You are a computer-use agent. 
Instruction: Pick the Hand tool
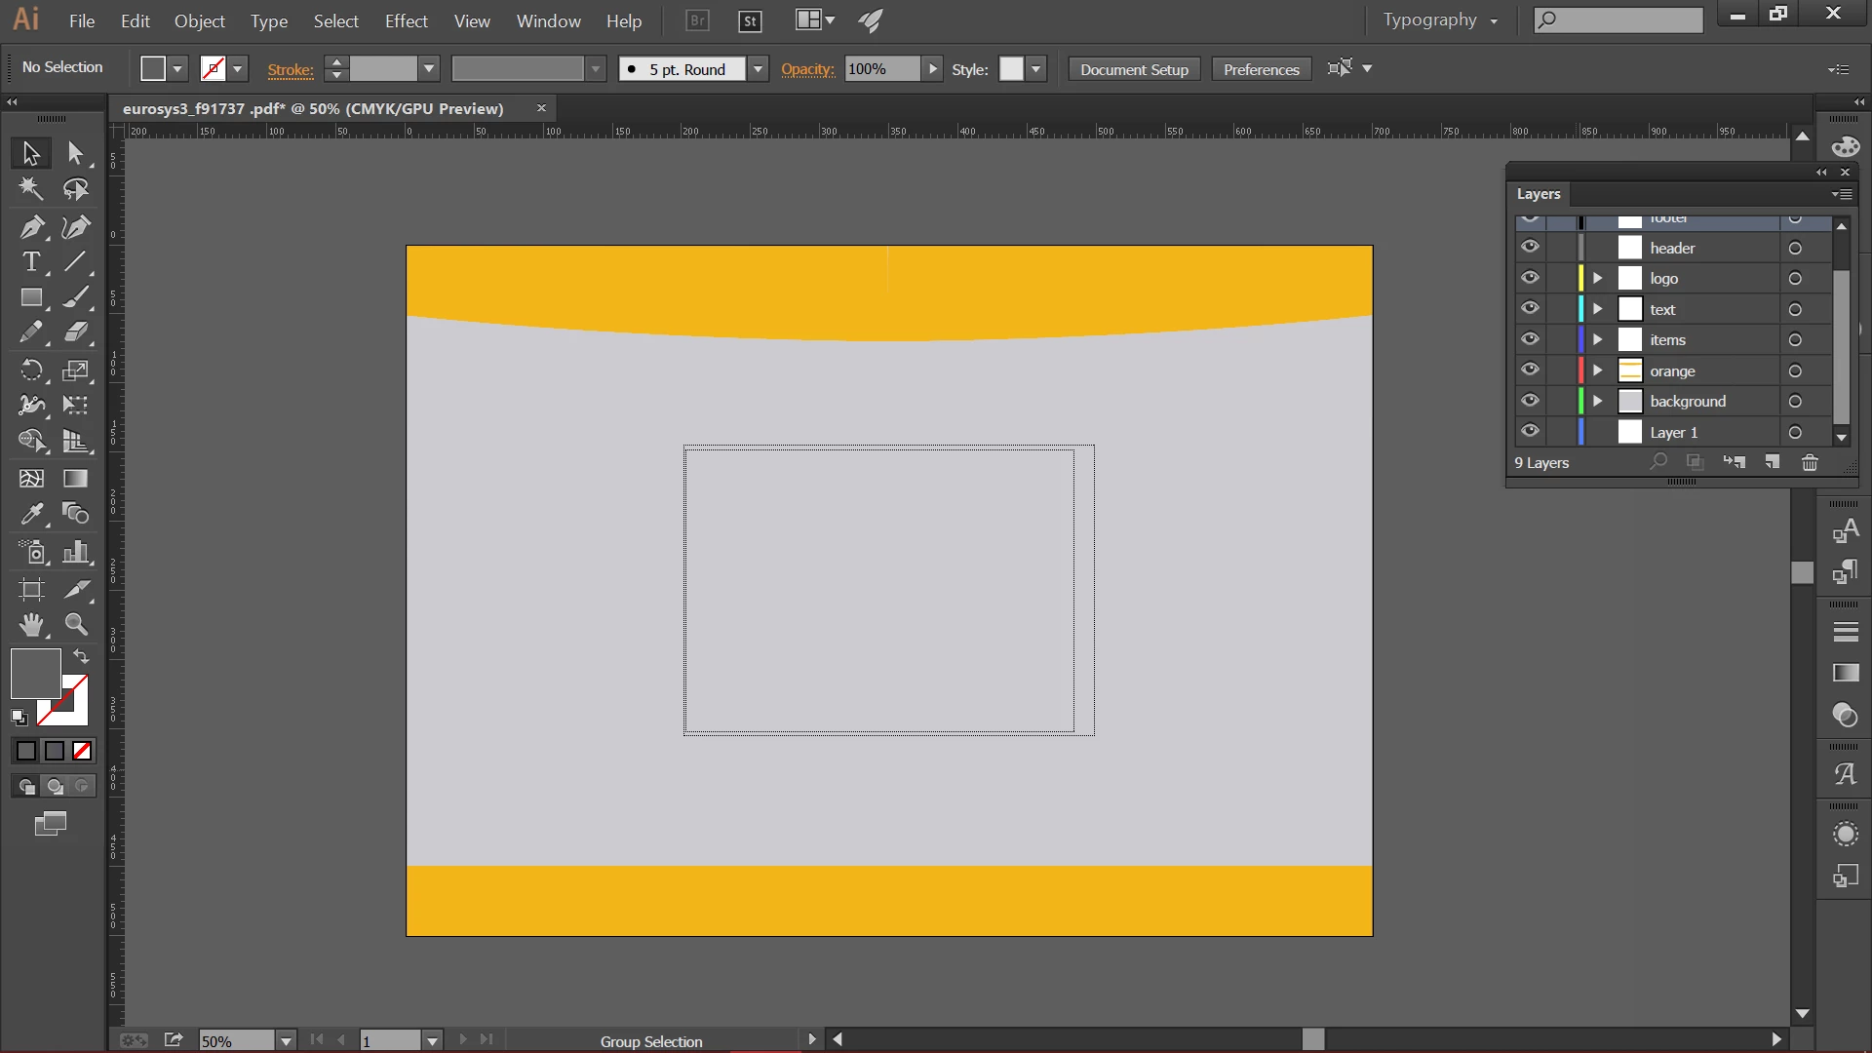point(31,625)
